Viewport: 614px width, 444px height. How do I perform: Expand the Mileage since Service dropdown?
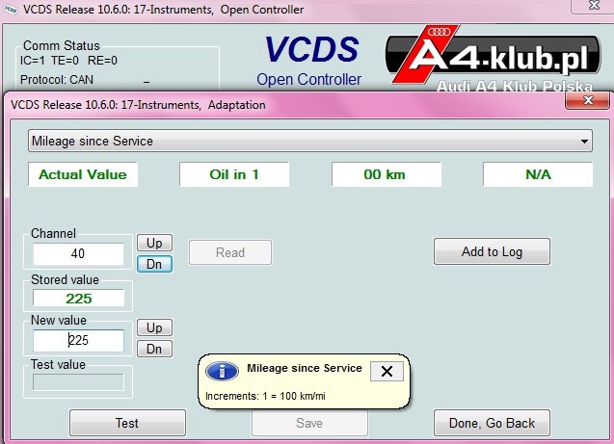584,141
